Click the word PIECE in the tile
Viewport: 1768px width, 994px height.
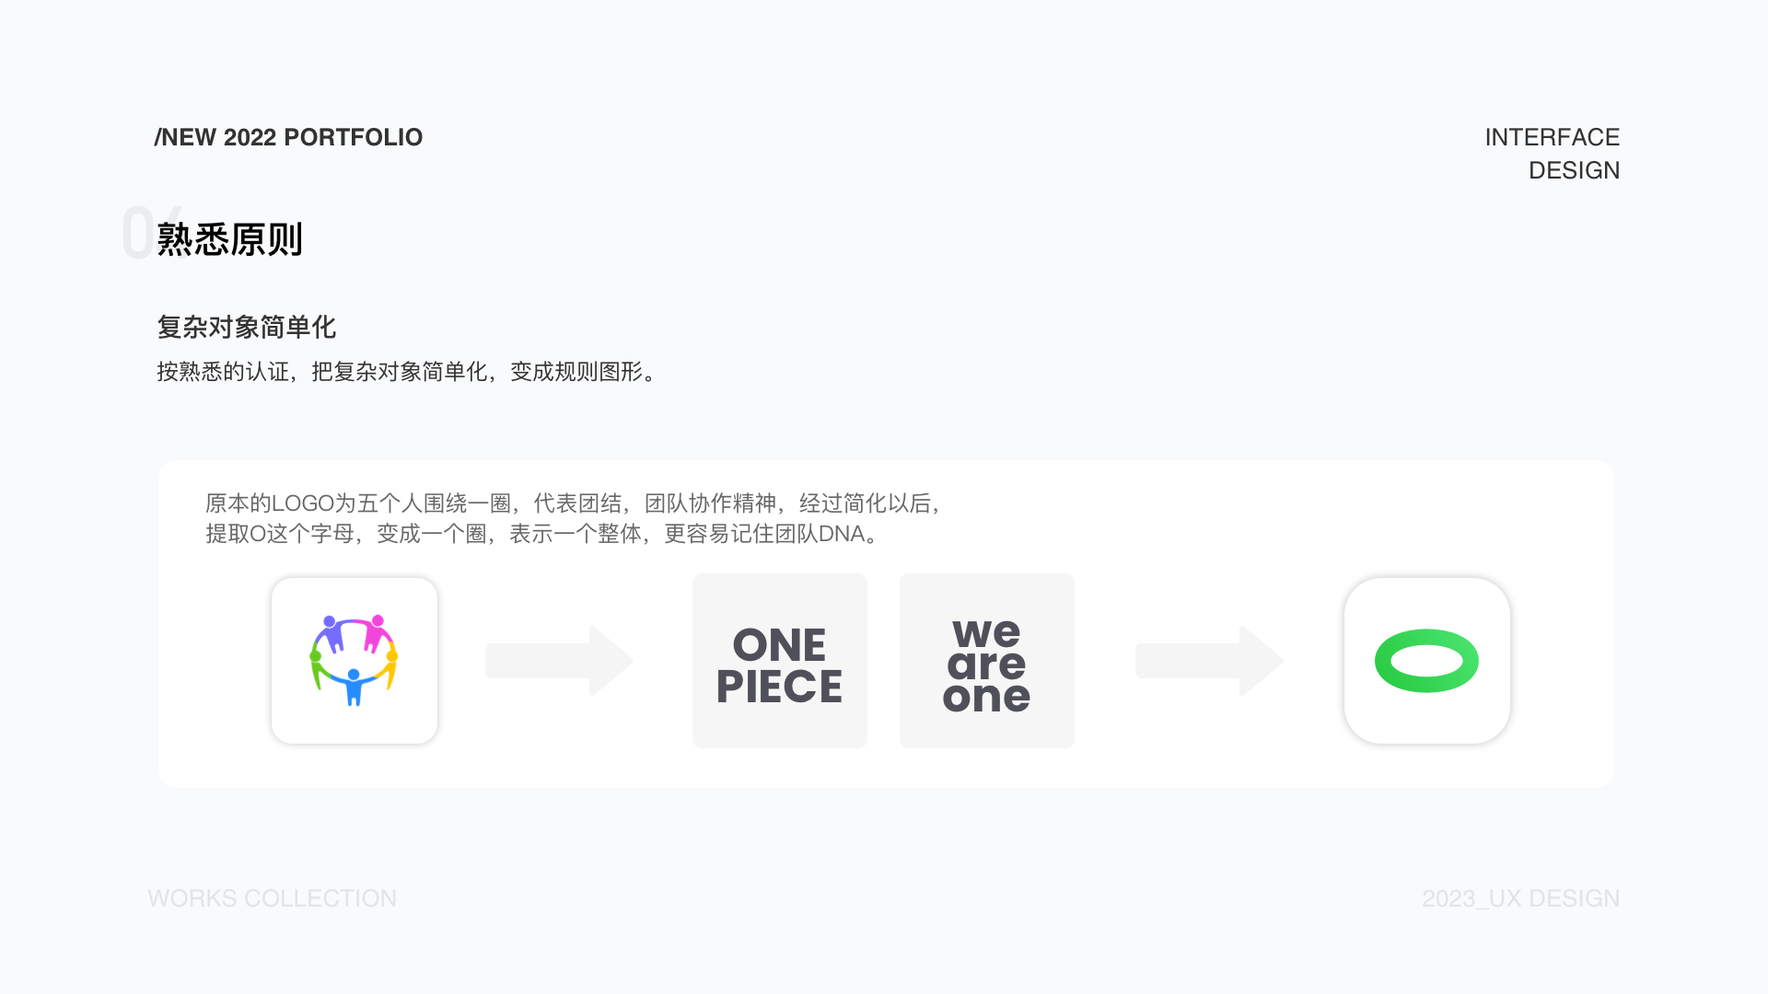click(x=779, y=687)
